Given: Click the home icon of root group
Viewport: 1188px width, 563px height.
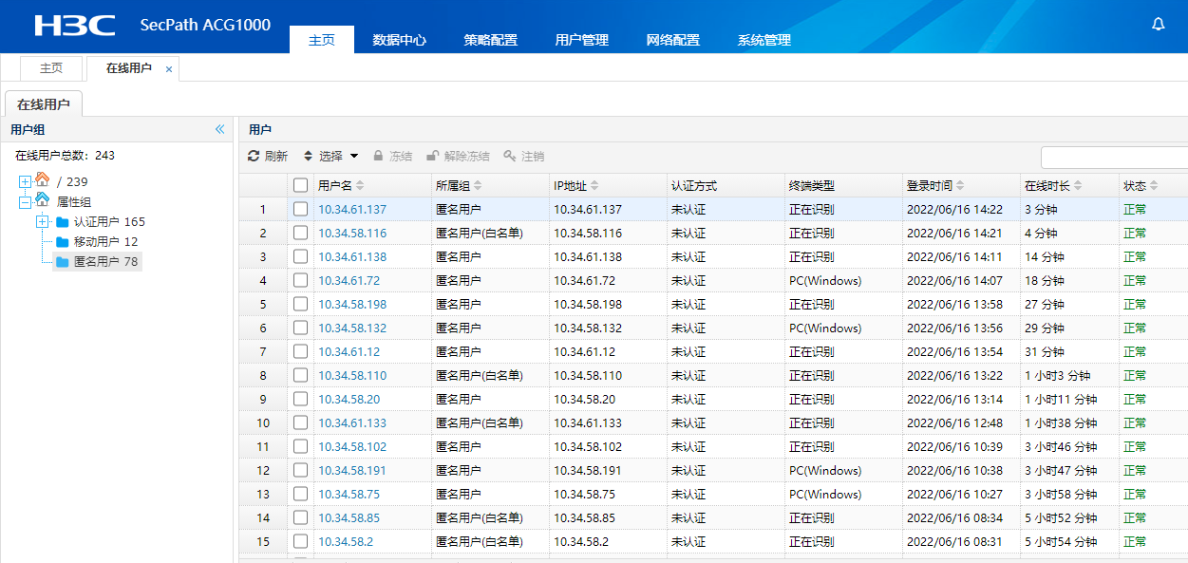Looking at the screenshot, I should (42, 180).
